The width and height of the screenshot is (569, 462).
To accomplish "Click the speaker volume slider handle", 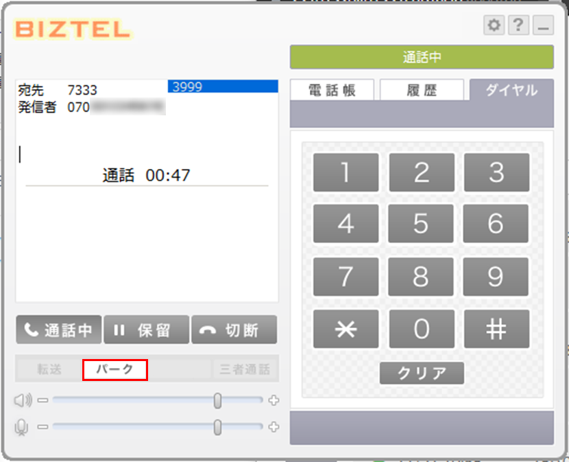I will point(217,401).
